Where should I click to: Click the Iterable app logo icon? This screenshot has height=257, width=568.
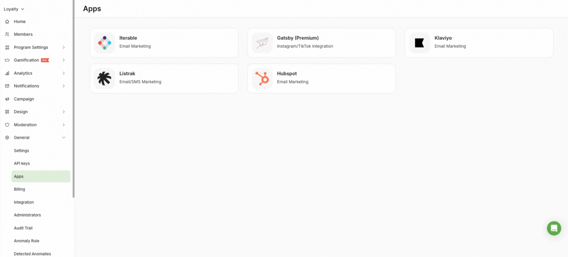click(104, 43)
